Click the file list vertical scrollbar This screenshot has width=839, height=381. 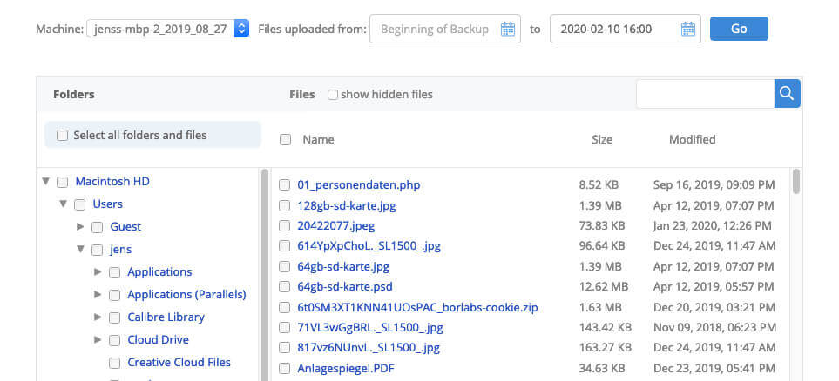pyautogui.click(x=796, y=184)
